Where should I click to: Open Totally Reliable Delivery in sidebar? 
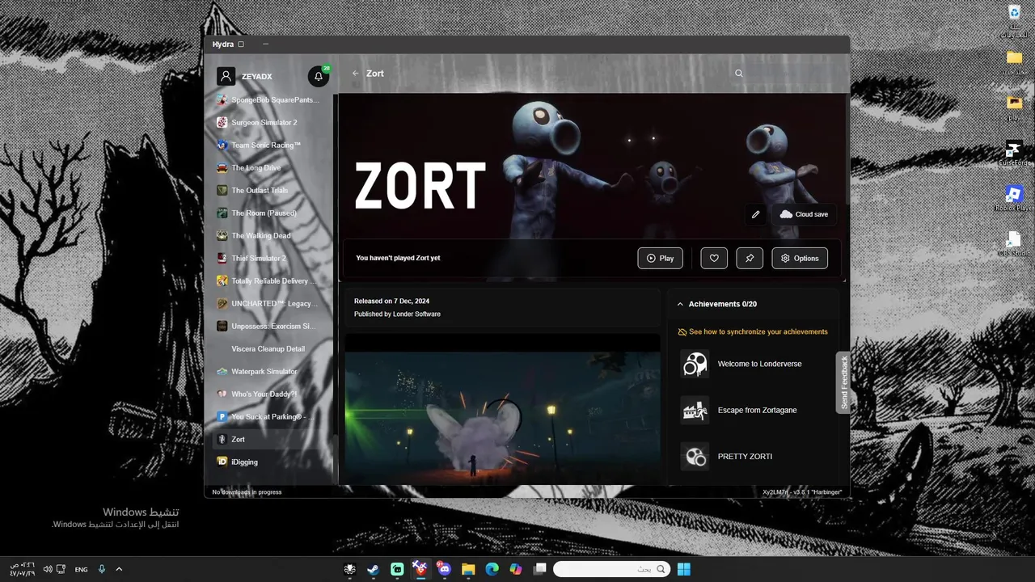coord(270,280)
